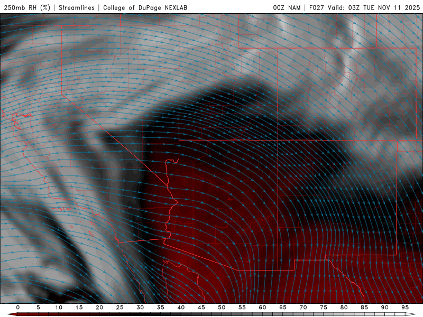This screenshot has height=317, width=423.
Task: Click the 0 label on color scale
Action: [x=18, y=307]
